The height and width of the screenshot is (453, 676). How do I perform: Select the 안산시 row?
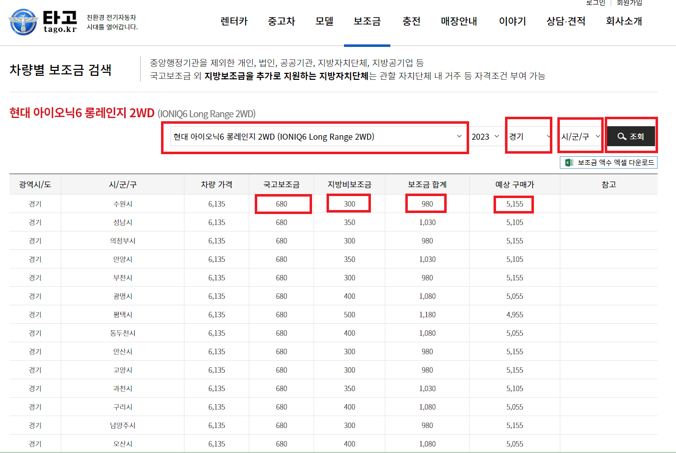coord(334,352)
